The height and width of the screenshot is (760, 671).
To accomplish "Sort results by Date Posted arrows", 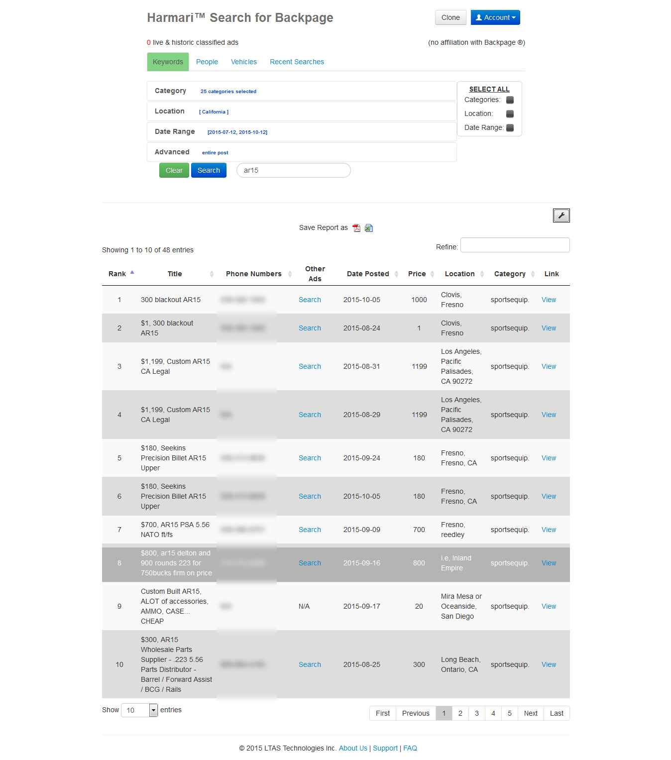I will 396,274.
